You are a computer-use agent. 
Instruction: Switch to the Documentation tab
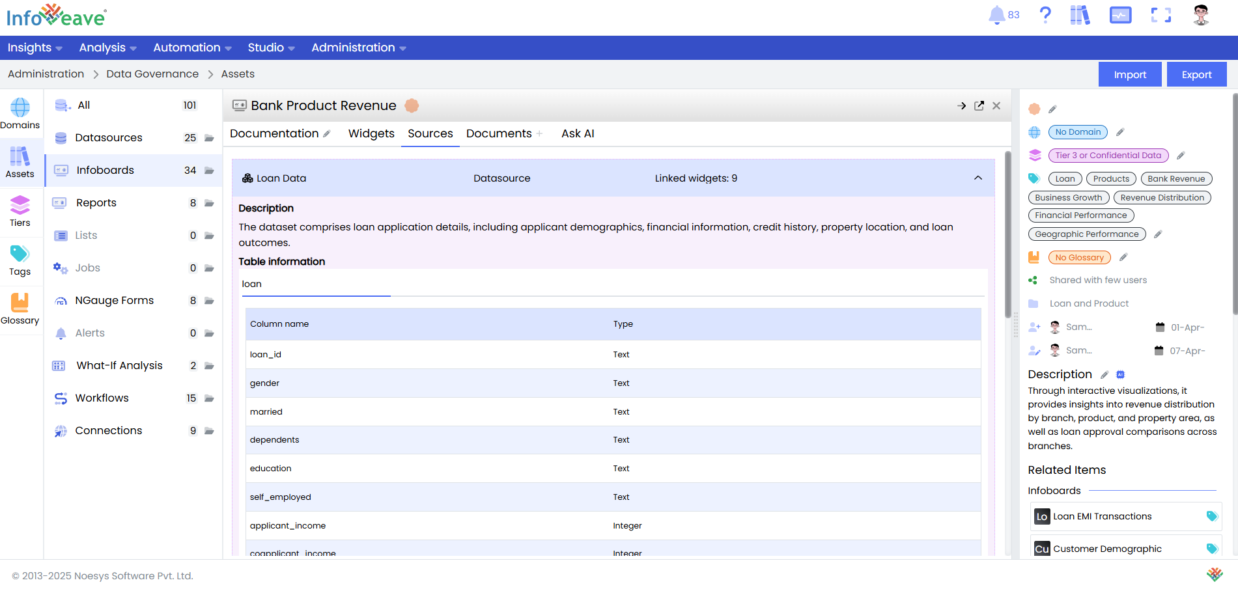pyautogui.click(x=274, y=133)
